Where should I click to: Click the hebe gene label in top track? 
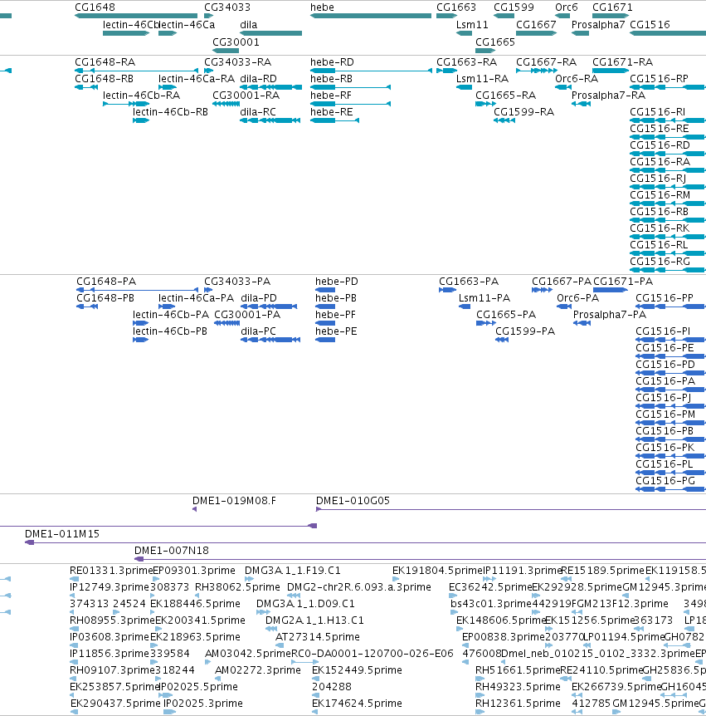tap(322, 7)
